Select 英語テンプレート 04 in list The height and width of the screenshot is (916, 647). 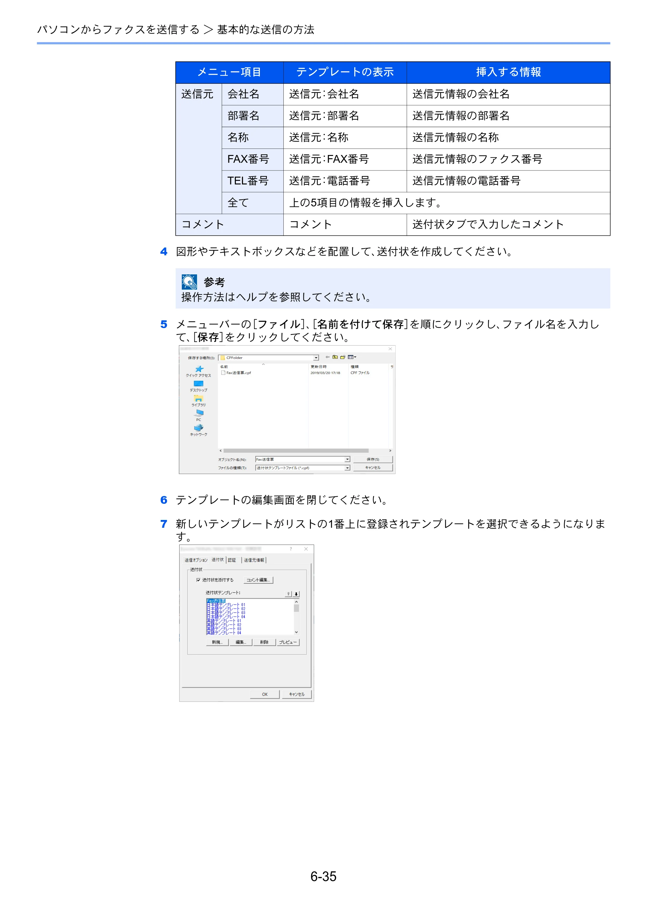(224, 633)
